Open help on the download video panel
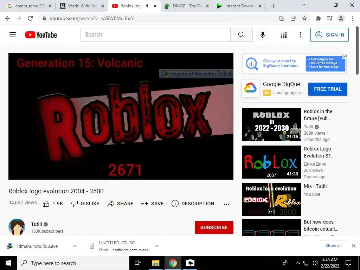The width and height of the screenshot is (360, 270). [224, 73]
